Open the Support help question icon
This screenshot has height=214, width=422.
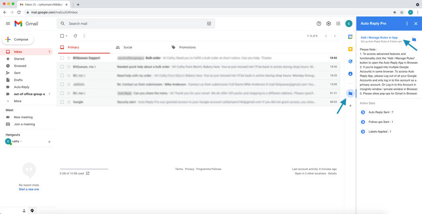319,24
